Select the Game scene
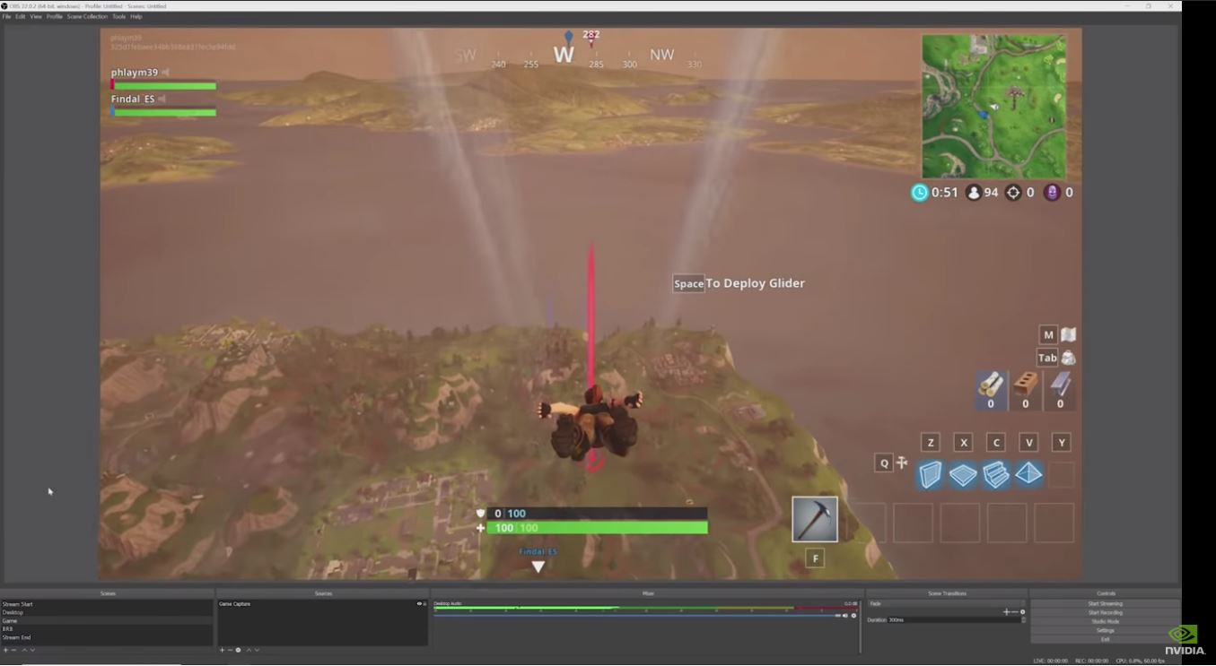This screenshot has width=1216, height=666. coord(107,620)
